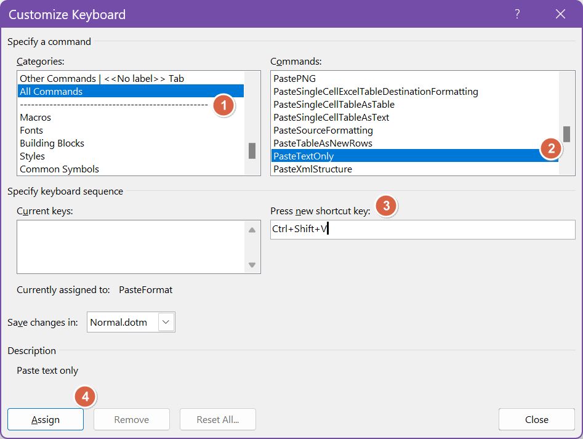The image size is (583, 439).
Task: Click the Reset All button
Action: pyautogui.click(x=217, y=419)
